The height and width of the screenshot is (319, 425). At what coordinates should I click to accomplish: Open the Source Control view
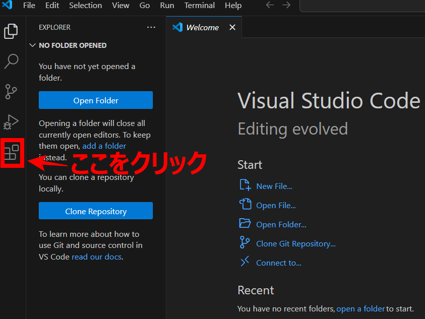point(11,92)
